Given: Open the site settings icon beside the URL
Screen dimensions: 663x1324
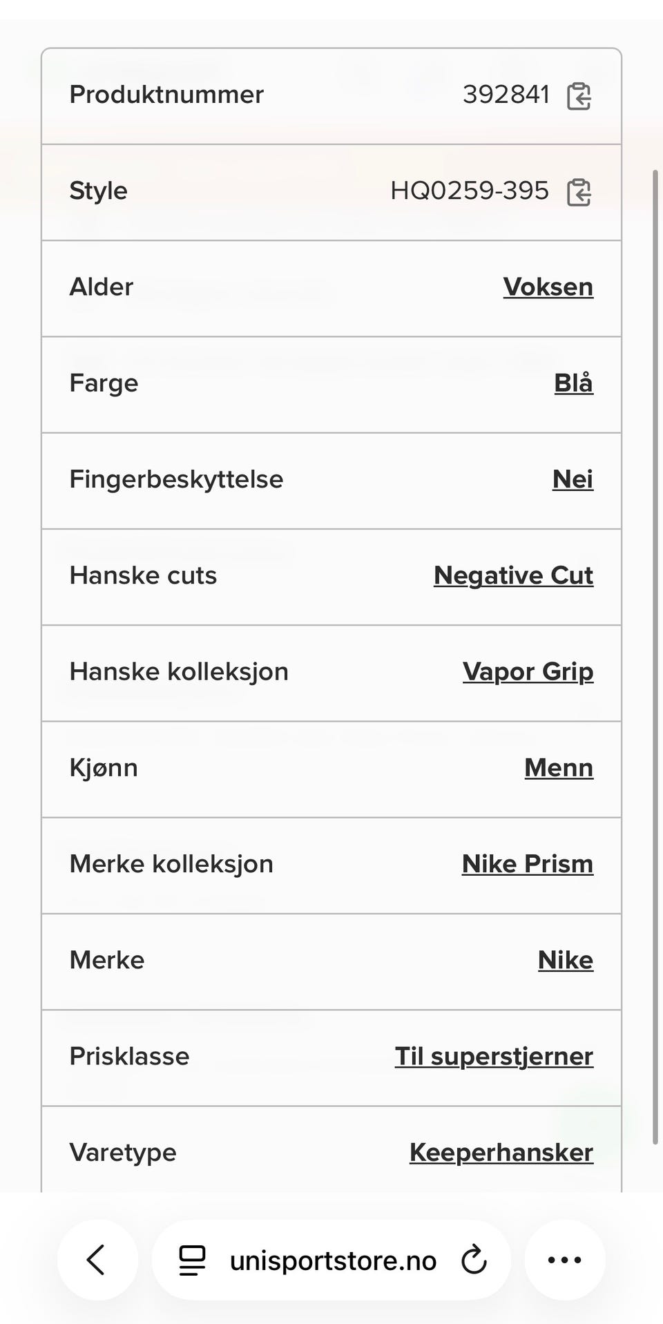Looking at the screenshot, I should coord(192,1260).
